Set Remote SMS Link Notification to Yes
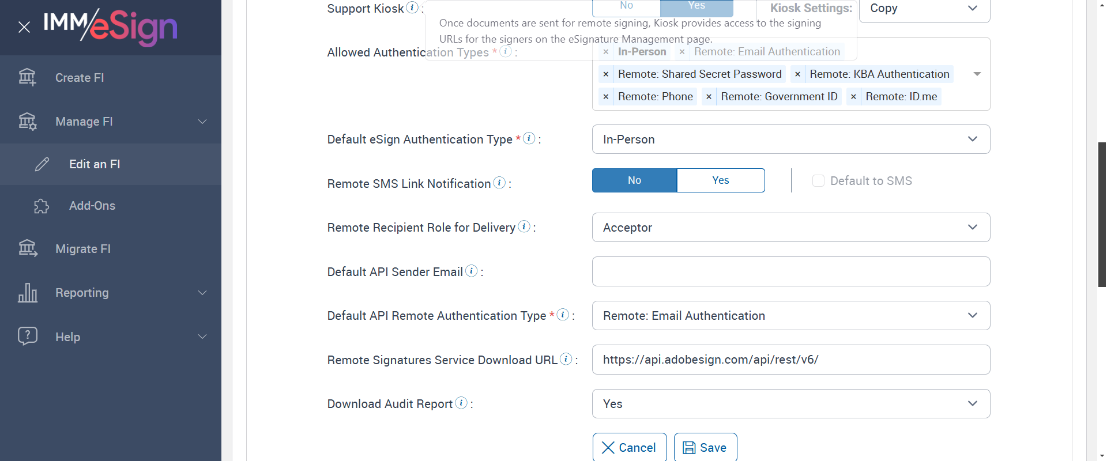 coord(721,180)
